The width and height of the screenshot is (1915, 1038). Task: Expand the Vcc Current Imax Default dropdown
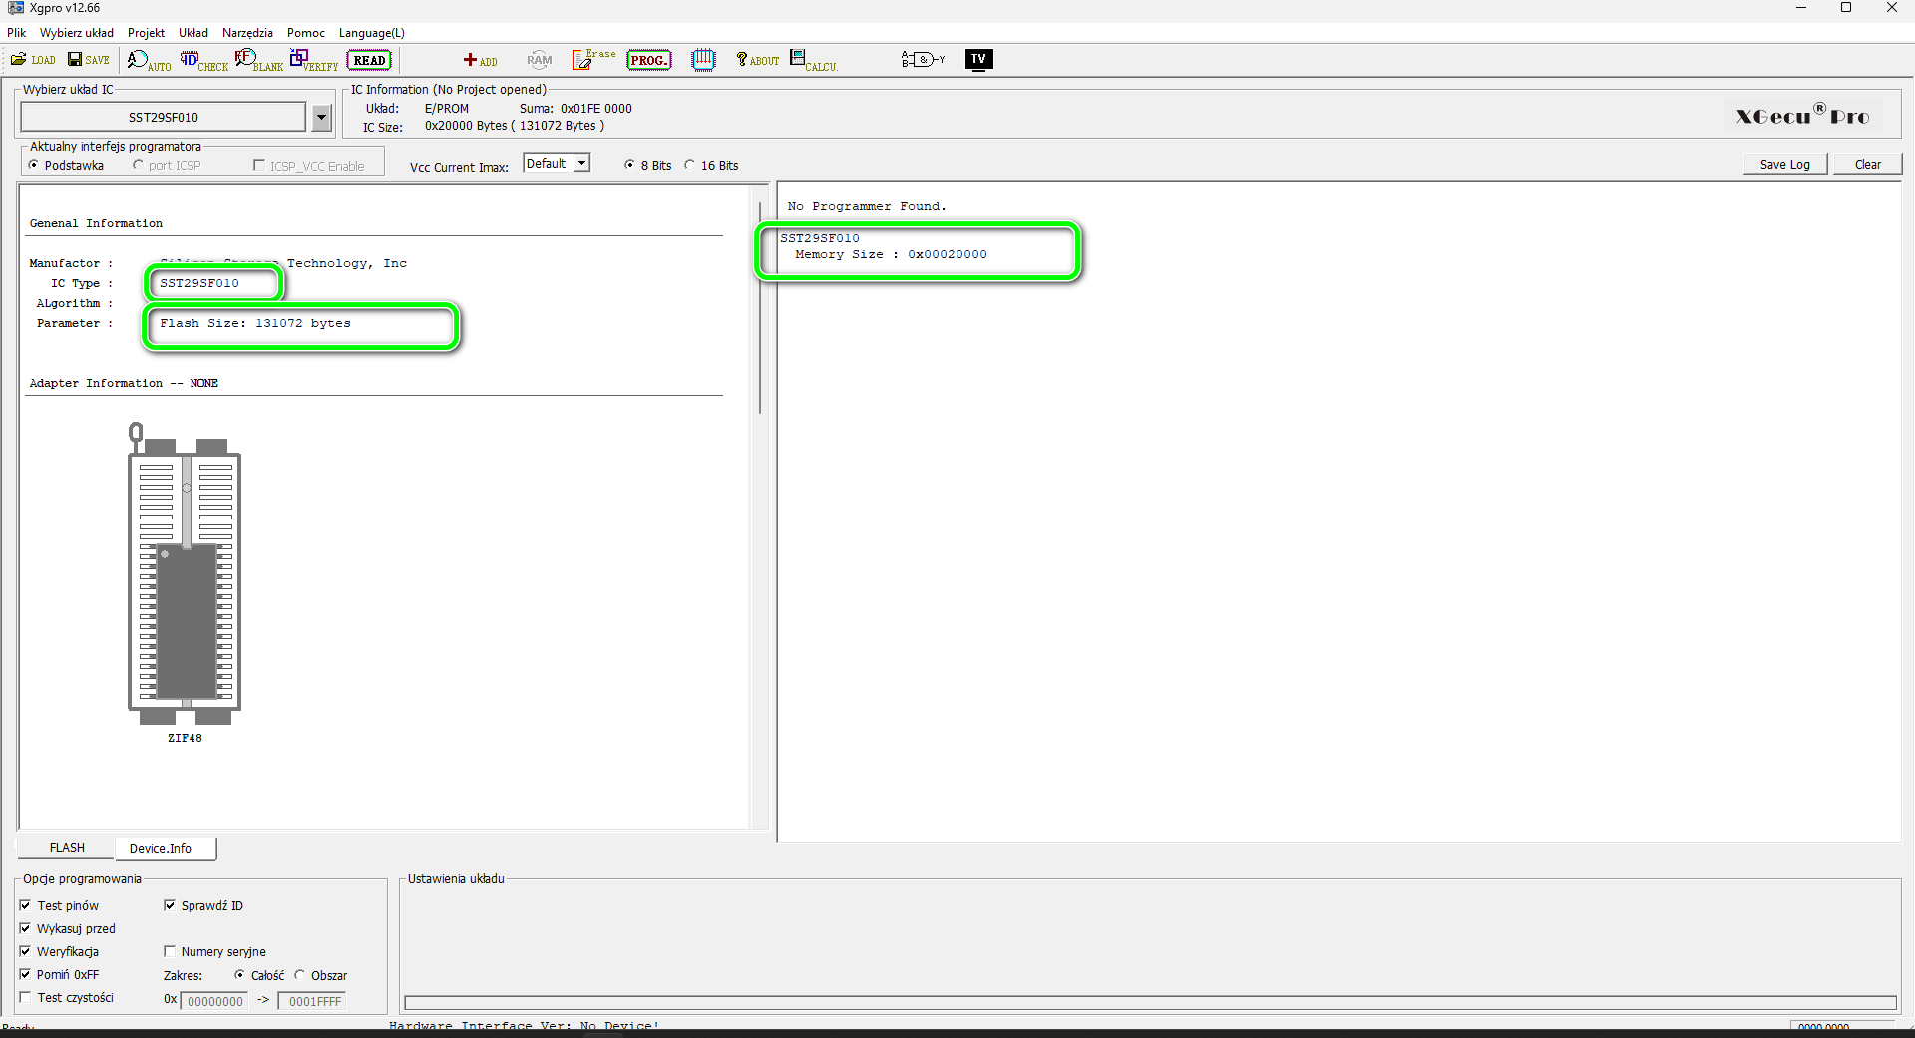tap(582, 163)
